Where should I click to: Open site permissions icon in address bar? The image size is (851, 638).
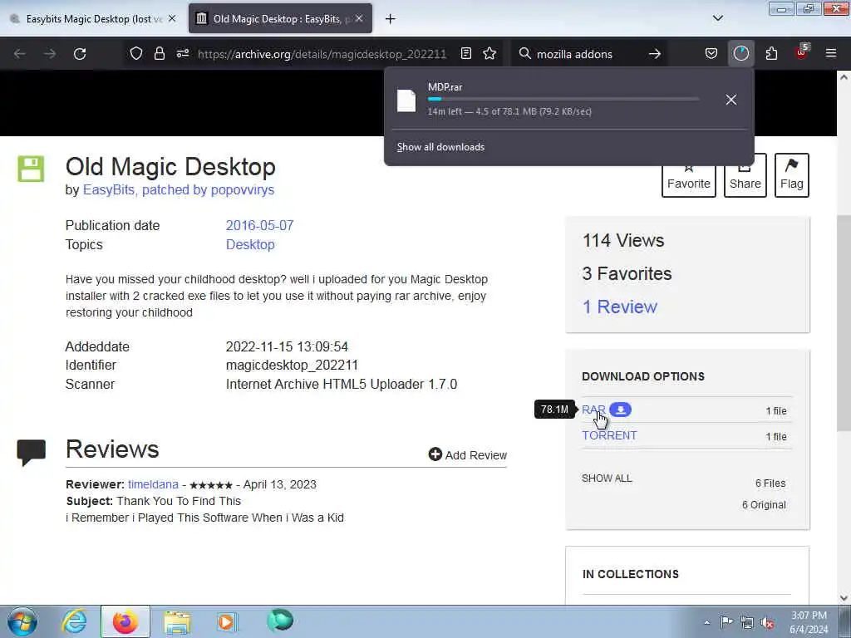(x=183, y=53)
